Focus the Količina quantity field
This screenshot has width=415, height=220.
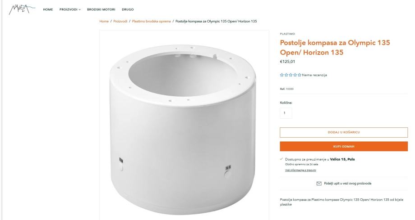coord(286,113)
